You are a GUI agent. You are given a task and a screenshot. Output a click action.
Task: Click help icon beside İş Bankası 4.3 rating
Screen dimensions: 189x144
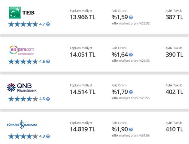click(x=48, y=136)
